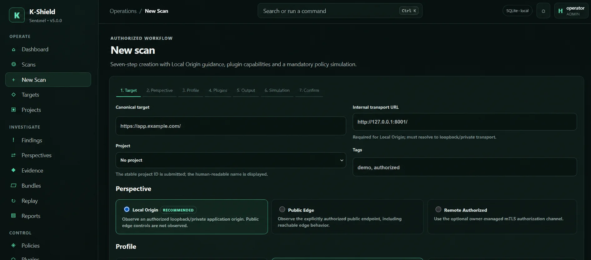
Task: Click the New Scan breadcrumb text
Action: pyautogui.click(x=156, y=11)
